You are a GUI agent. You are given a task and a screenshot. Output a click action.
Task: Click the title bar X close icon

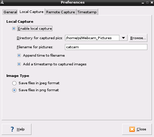click(152, 2)
